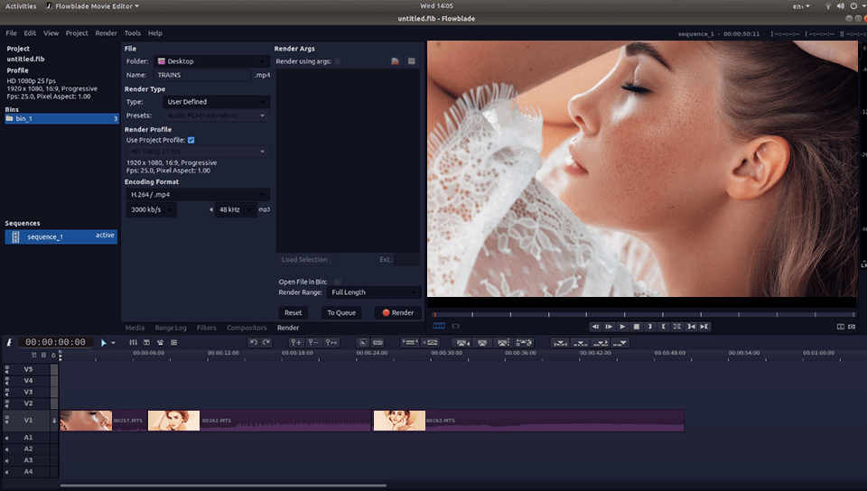Viewport: 867px width, 491px height.
Task: Uncheck the Use Project Profile checkbox
Action: pyautogui.click(x=191, y=140)
